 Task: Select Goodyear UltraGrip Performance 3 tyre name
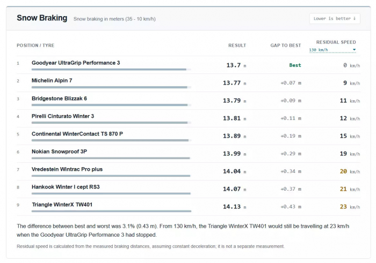76,63
